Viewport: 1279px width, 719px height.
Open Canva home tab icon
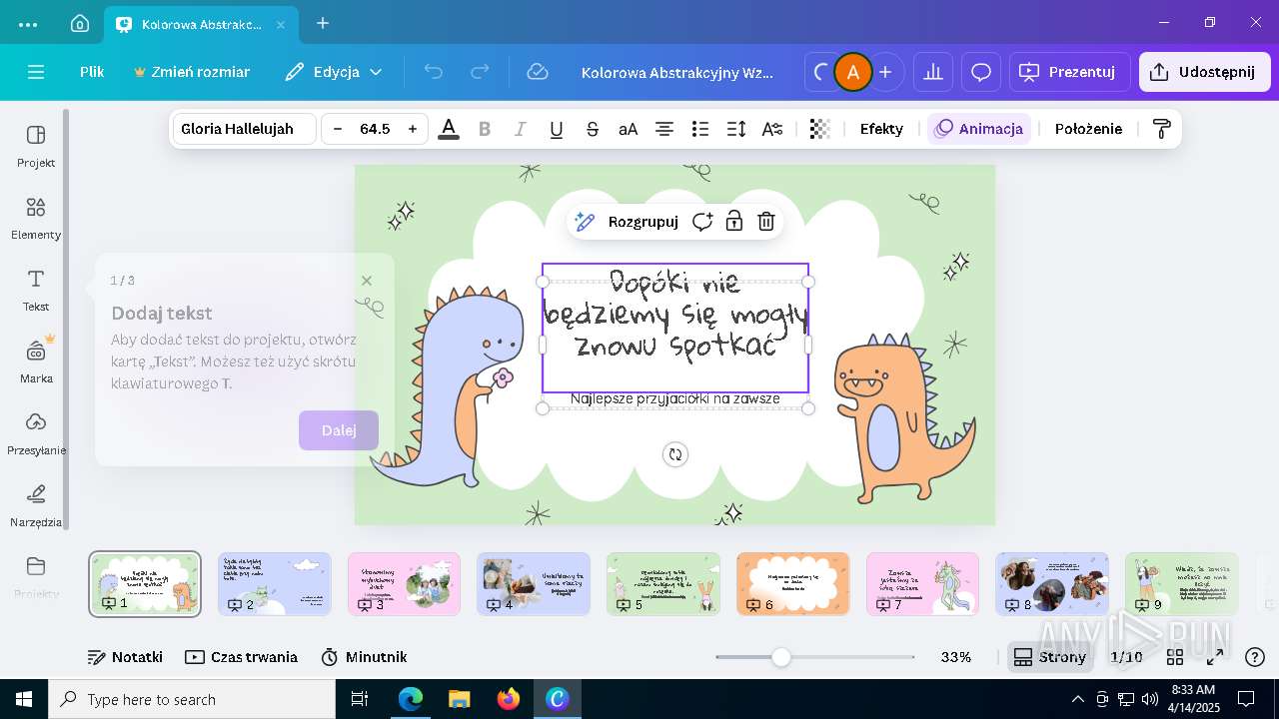(x=80, y=23)
